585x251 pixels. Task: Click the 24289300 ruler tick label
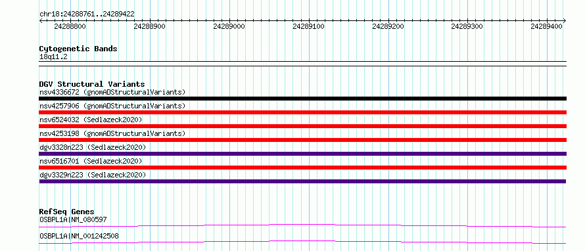click(467, 26)
